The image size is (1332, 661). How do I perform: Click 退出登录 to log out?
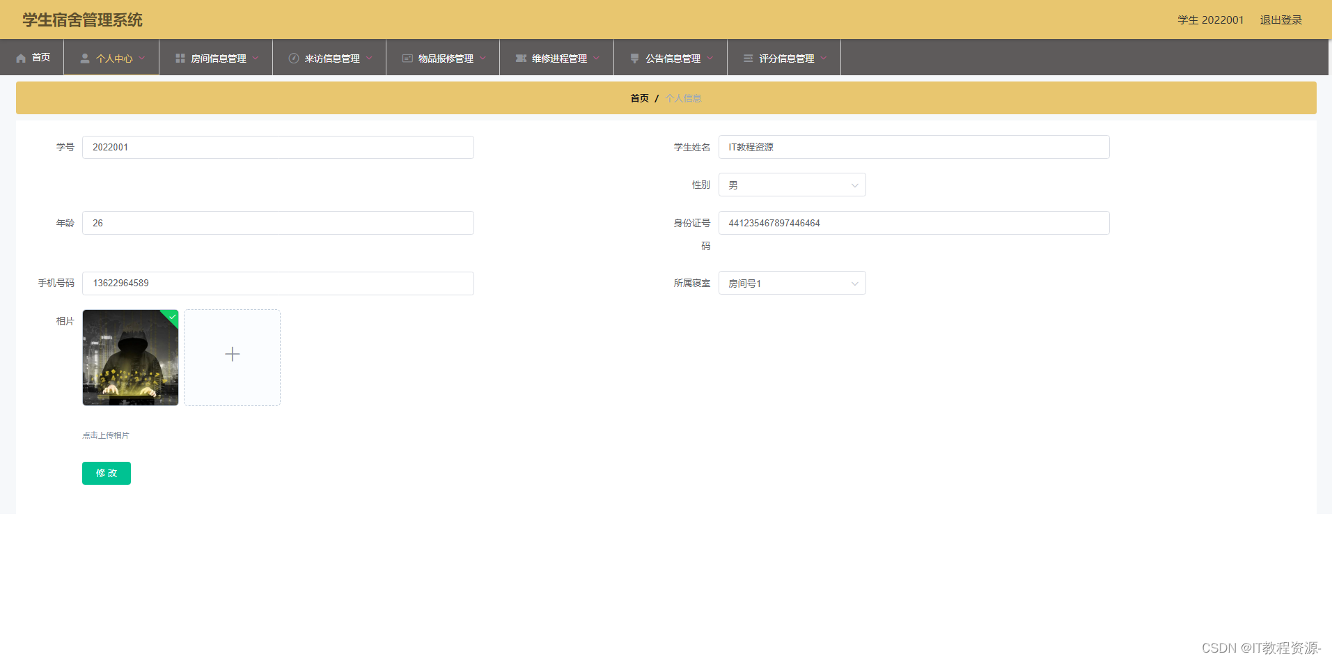click(x=1281, y=20)
